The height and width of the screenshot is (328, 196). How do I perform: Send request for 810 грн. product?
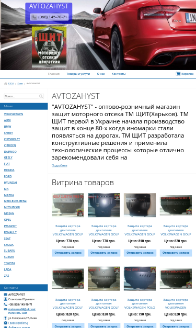[x=140, y=253]
